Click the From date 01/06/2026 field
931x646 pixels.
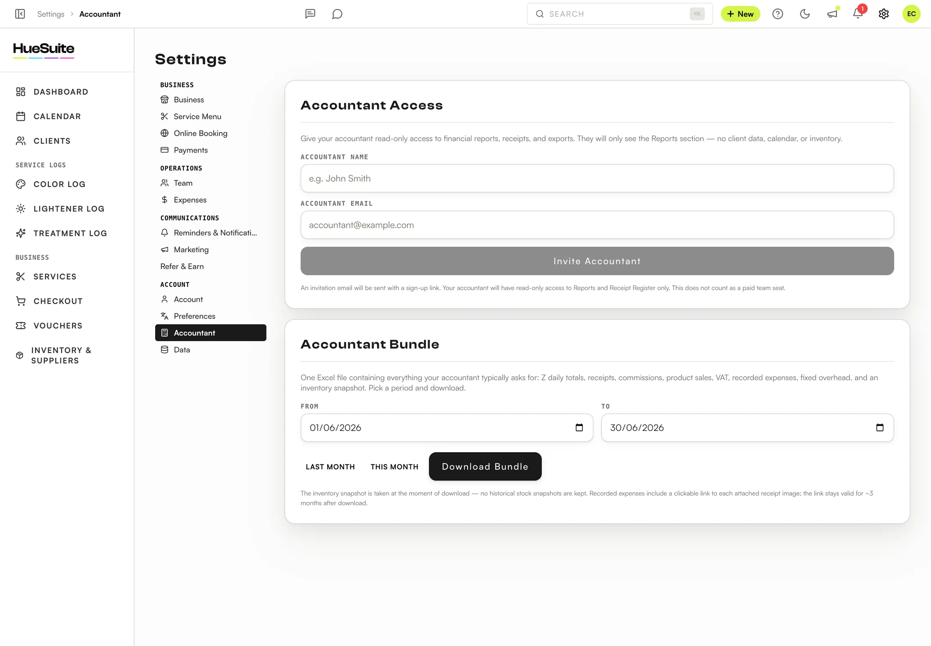(447, 428)
